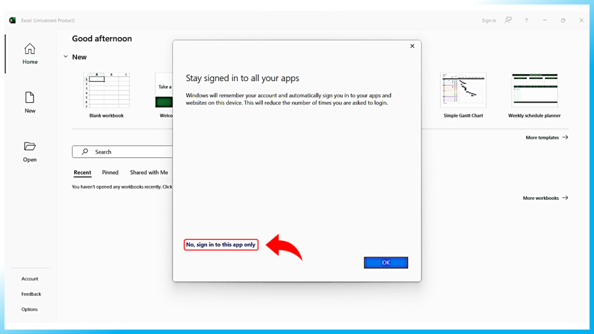Click the Home icon in sidebar
The image size is (594, 334).
[30, 49]
